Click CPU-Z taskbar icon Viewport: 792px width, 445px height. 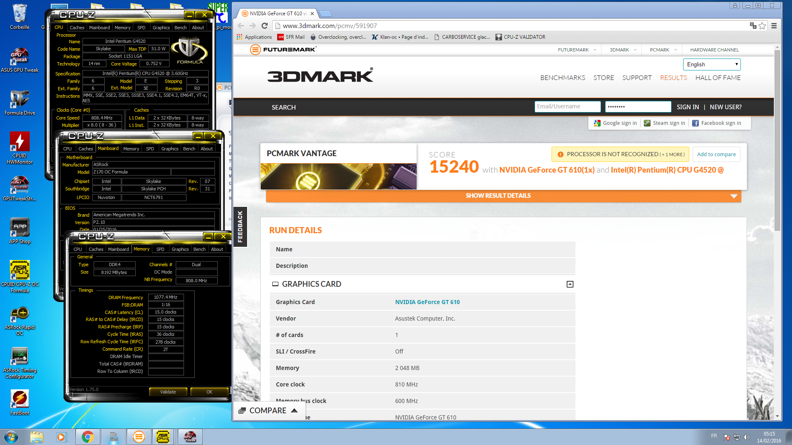(x=163, y=437)
